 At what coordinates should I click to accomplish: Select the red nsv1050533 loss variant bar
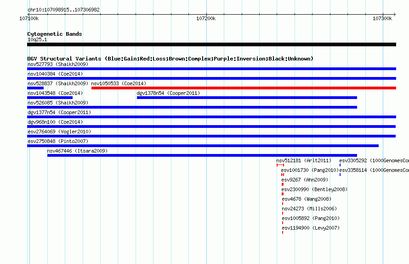(x=244, y=88)
